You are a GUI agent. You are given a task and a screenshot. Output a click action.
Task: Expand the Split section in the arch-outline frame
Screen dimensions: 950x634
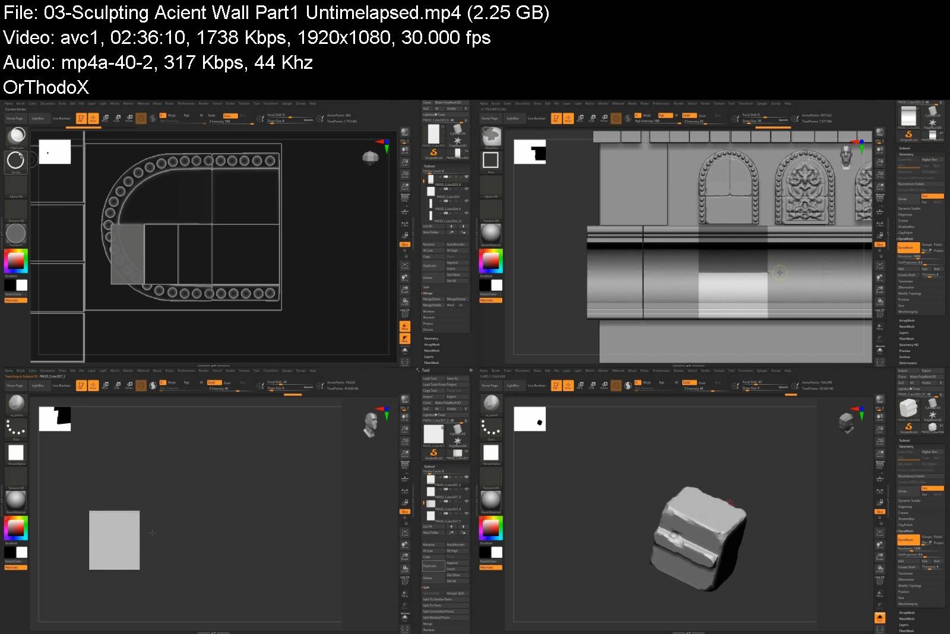(426, 287)
